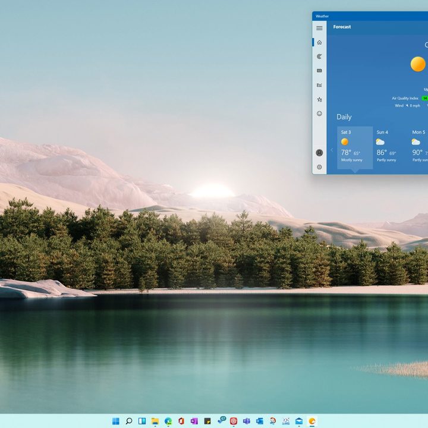
Task: Open Sticky Notes from the taskbar
Action: [207, 421]
